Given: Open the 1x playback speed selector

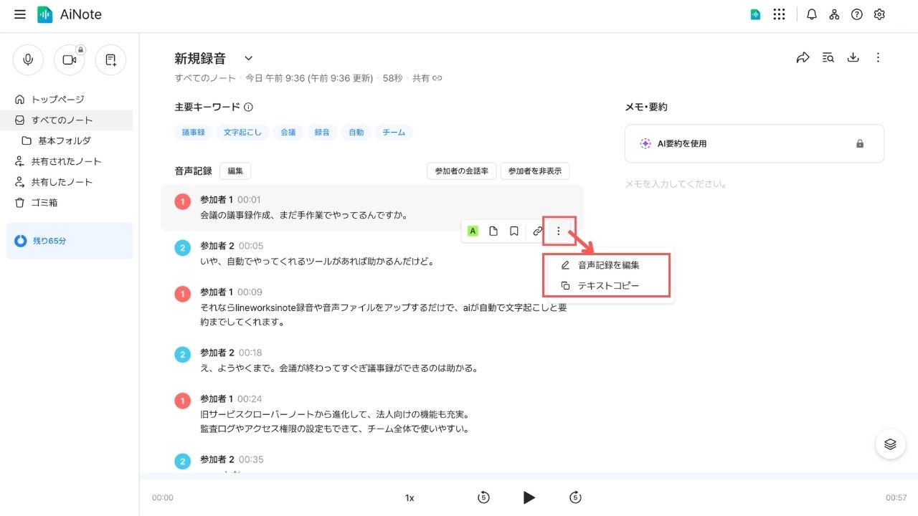Looking at the screenshot, I should 410,498.
